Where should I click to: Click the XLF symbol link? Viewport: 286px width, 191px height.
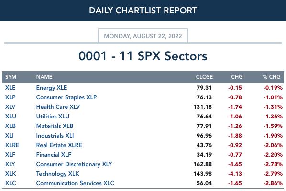click(10, 155)
